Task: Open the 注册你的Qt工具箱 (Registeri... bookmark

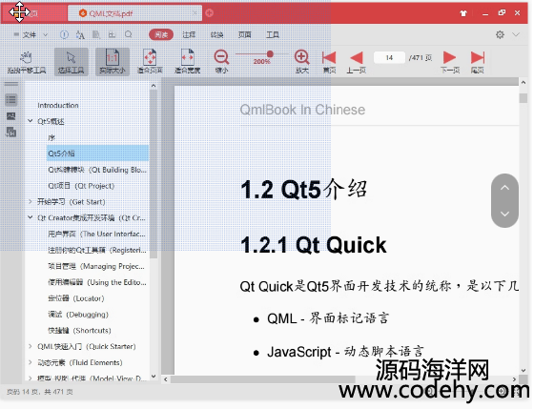Action: (x=97, y=250)
